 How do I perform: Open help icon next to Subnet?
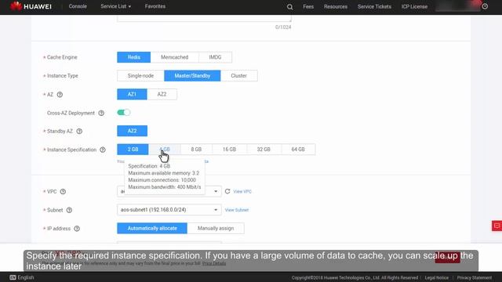(x=69, y=210)
